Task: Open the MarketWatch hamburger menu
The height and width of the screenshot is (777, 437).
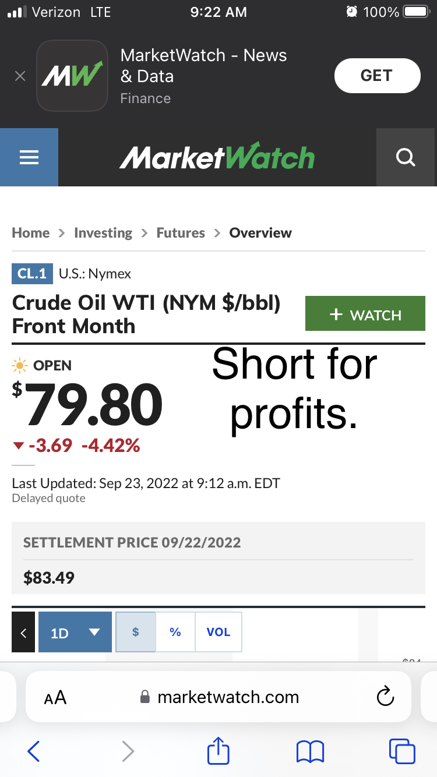Action: (29, 157)
